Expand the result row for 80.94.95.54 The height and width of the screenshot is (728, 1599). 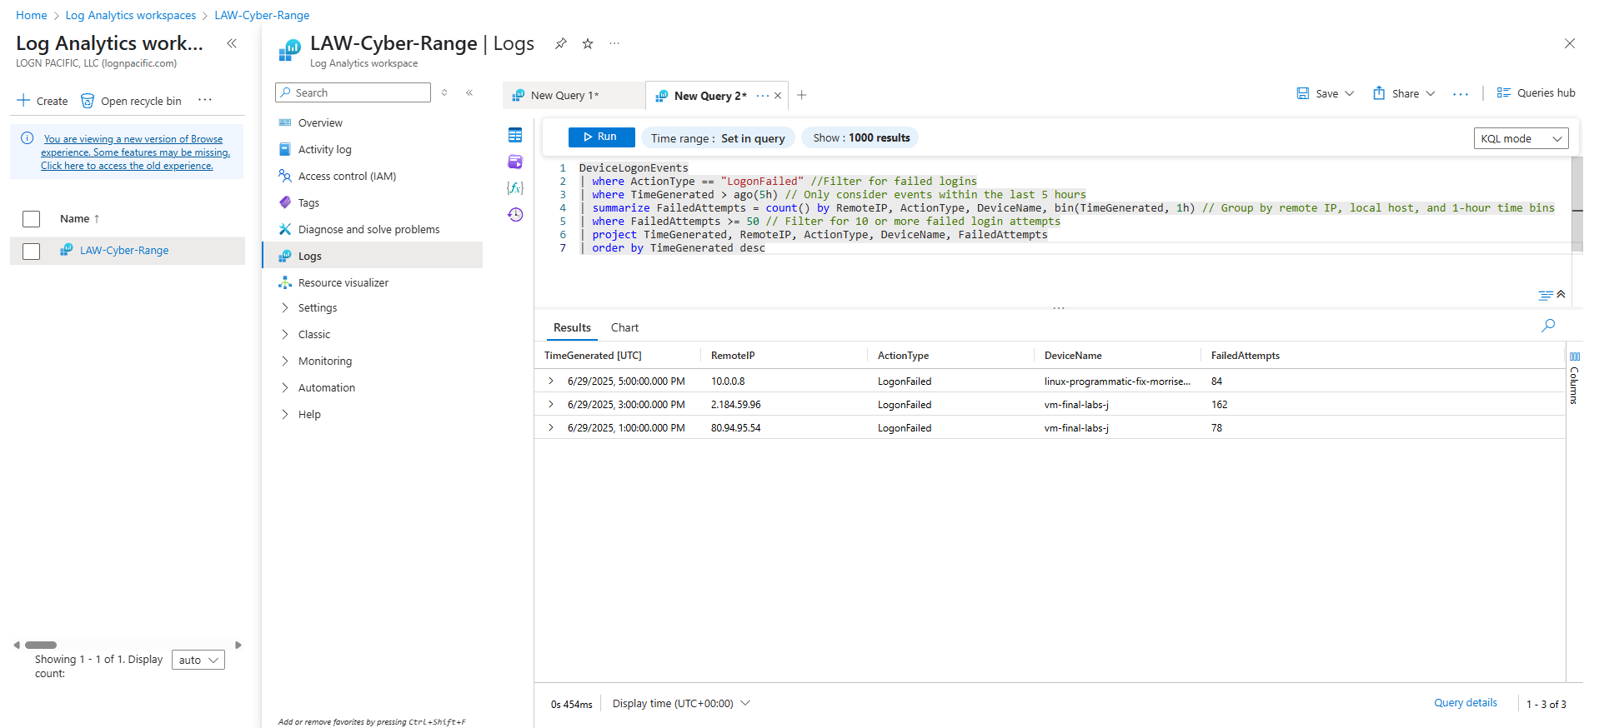click(551, 427)
